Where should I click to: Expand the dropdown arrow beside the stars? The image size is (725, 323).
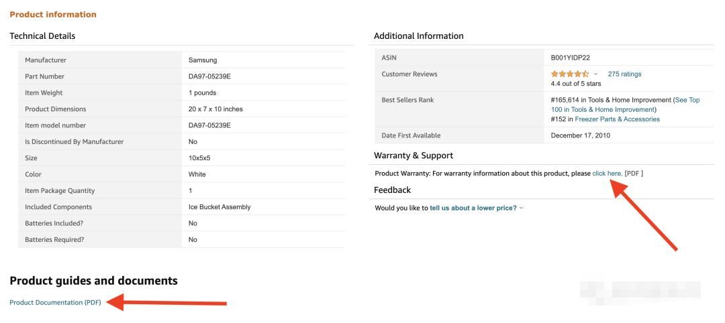point(595,74)
